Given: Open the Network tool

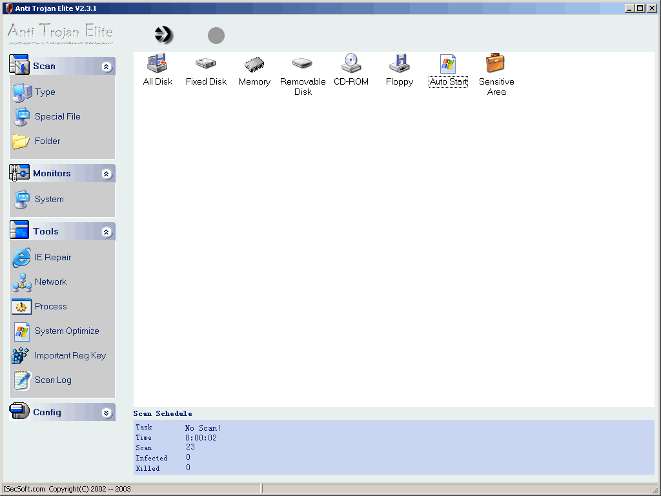Looking at the screenshot, I should pyautogui.click(x=50, y=282).
